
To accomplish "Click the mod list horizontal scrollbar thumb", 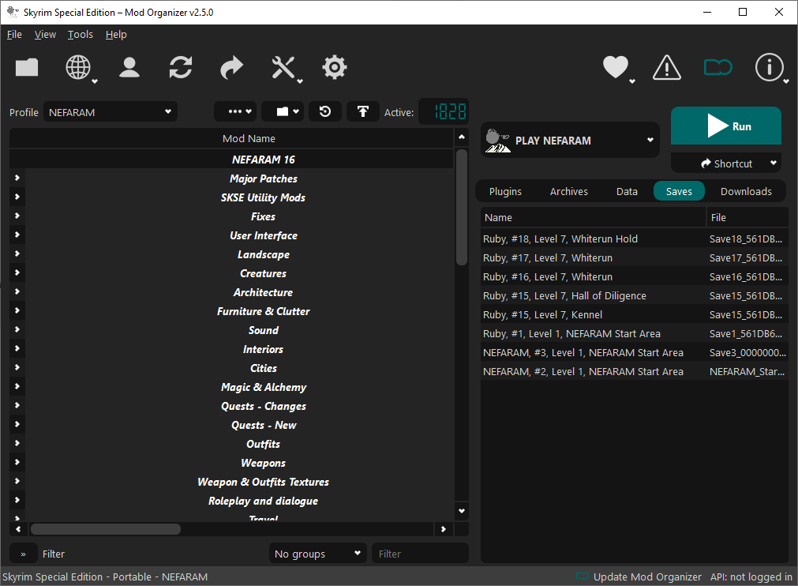I will coord(105,529).
